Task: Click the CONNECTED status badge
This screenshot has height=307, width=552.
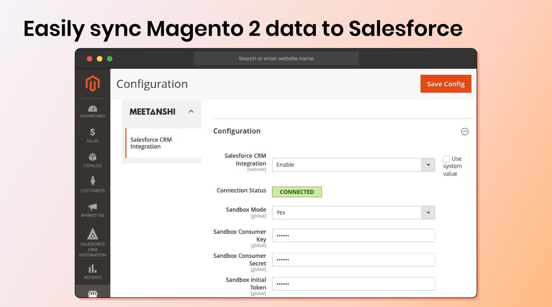Action: pyautogui.click(x=297, y=192)
